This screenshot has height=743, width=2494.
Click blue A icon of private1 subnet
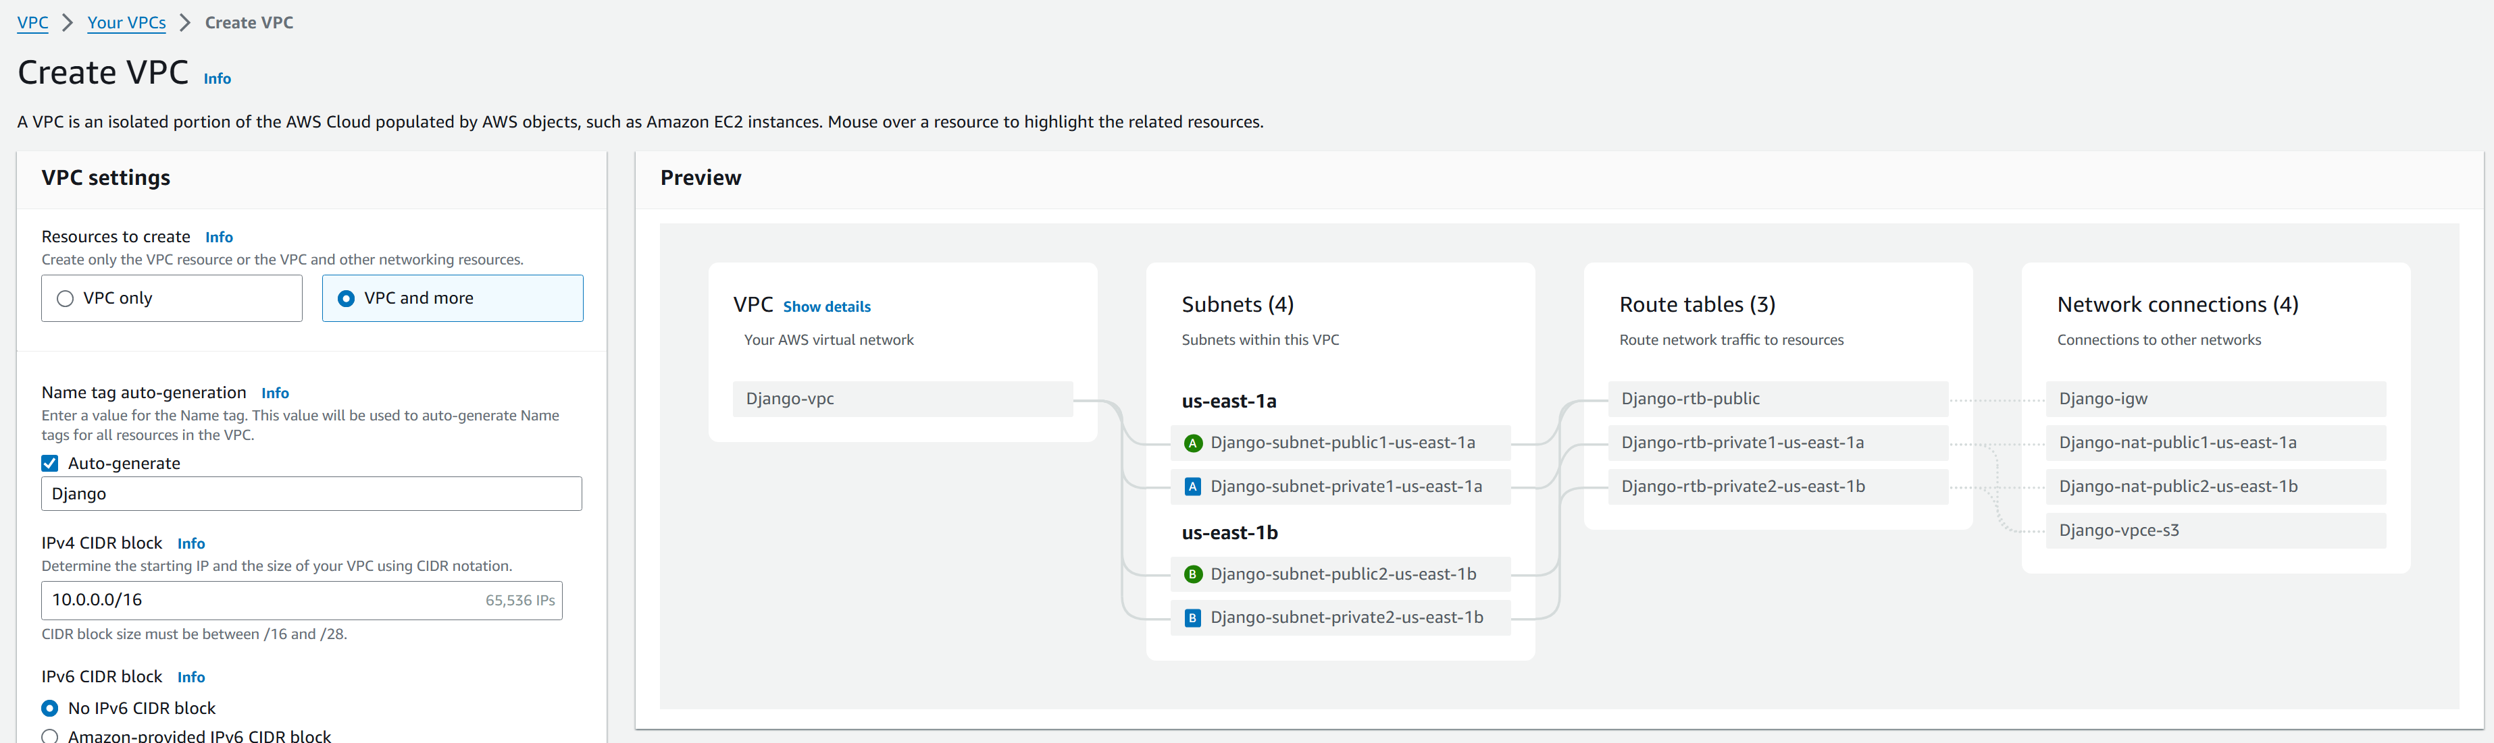[x=1193, y=487]
